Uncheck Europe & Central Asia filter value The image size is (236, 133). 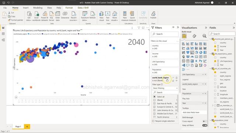[x=155, y=107]
